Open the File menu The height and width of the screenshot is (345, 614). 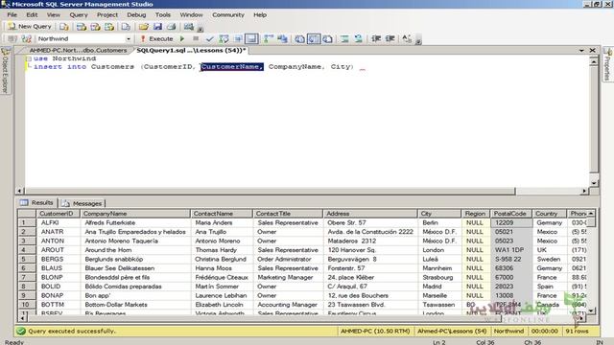tap(12, 15)
